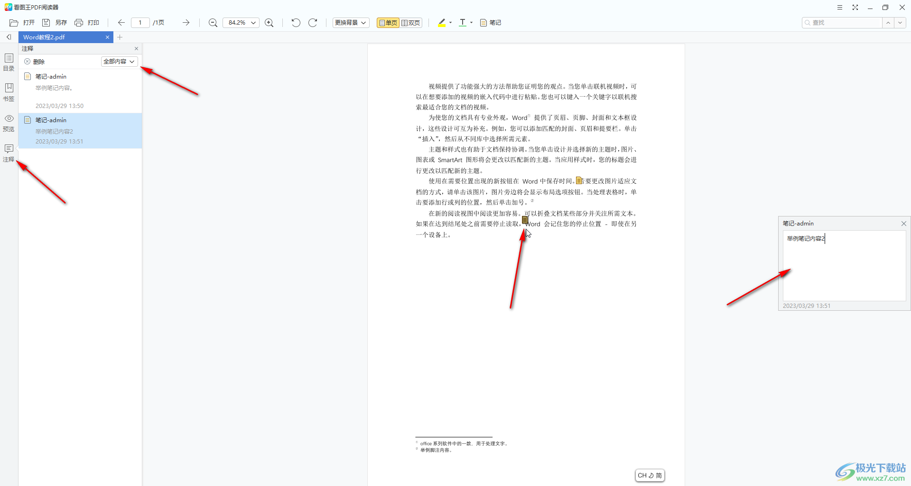Click the note popup timestamp 2023/03/29 13:51

(x=807, y=306)
